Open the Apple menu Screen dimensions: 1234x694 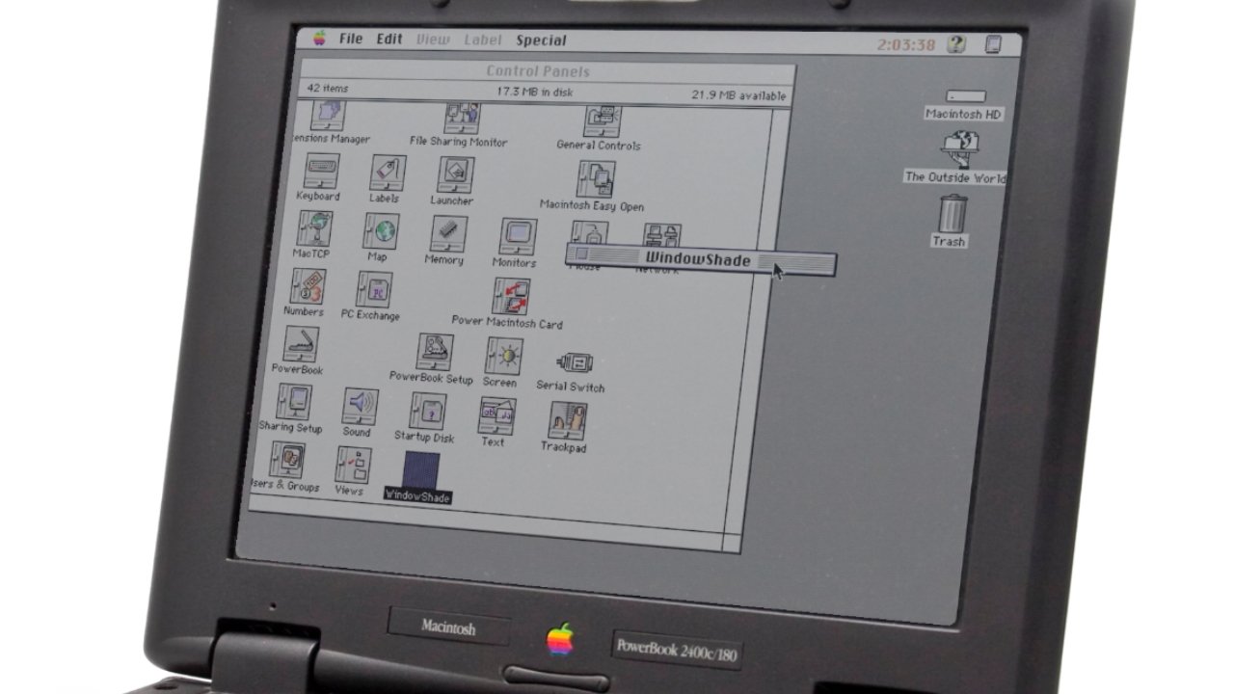click(x=319, y=39)
